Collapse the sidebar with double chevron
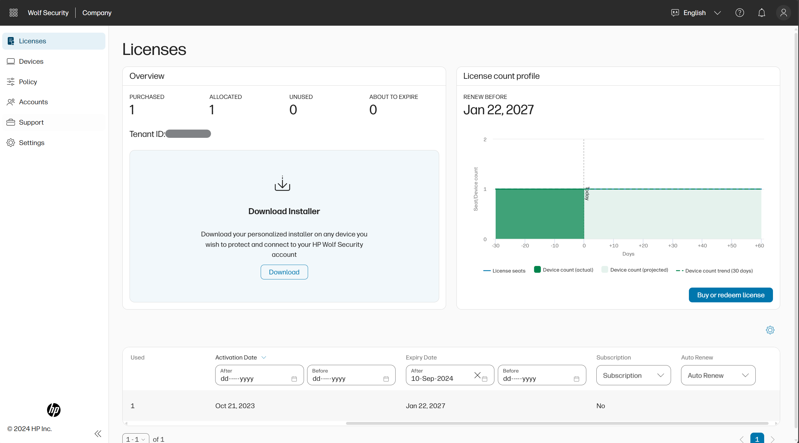This screenshot has height=443, width=799. click(98, 434)
